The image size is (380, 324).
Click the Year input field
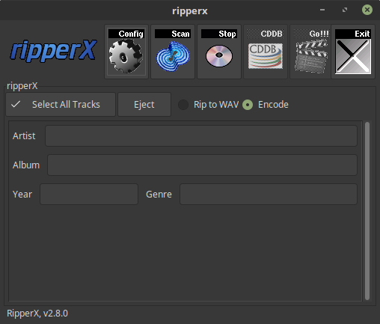click(89, 195)
